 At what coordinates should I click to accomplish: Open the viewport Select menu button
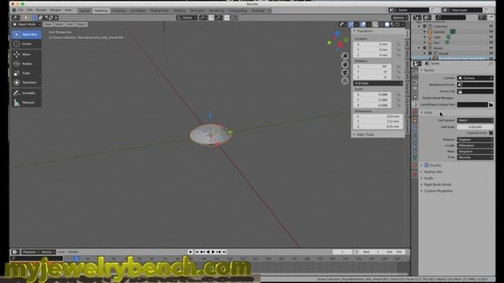[59, 24]
